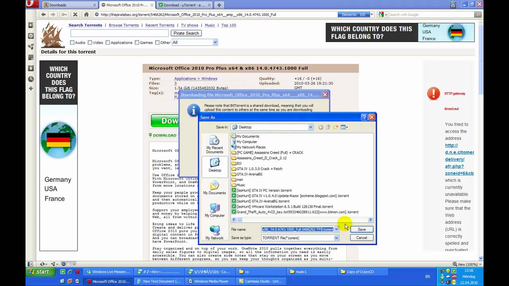Click the torrent search input field
509x286 pixels.
pos(119,33)
